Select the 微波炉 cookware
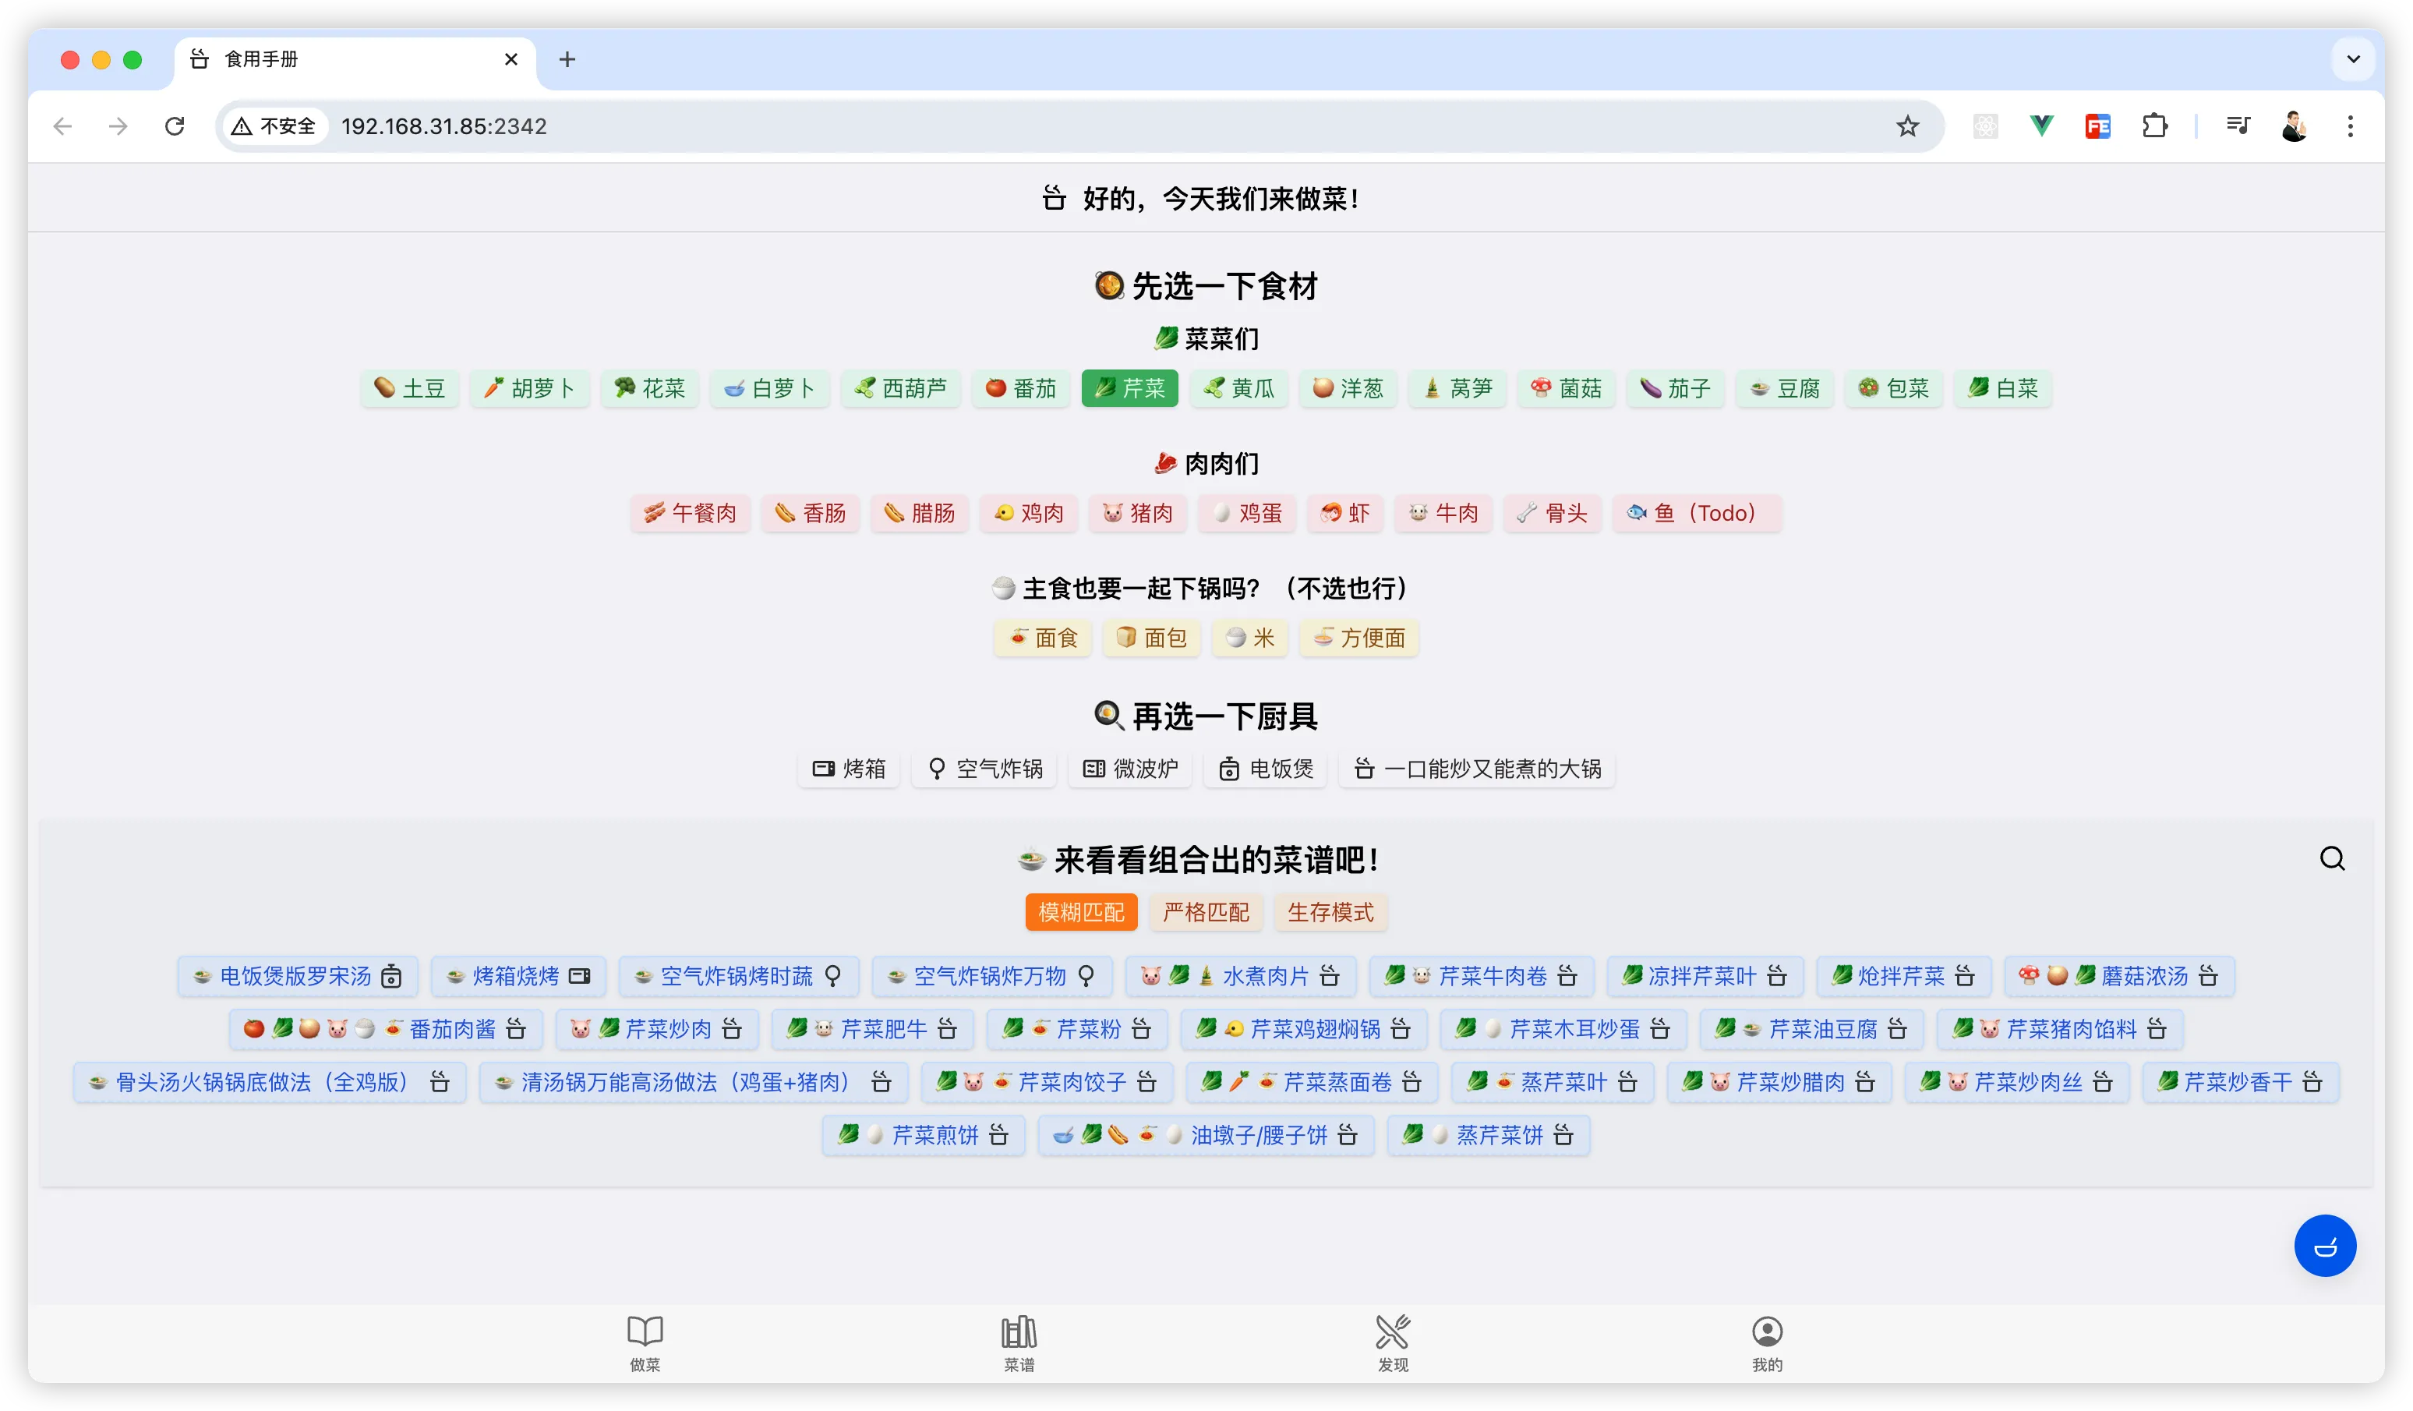The height and width of the screenshot is (1411, 2413). [x=1130, y=768]
